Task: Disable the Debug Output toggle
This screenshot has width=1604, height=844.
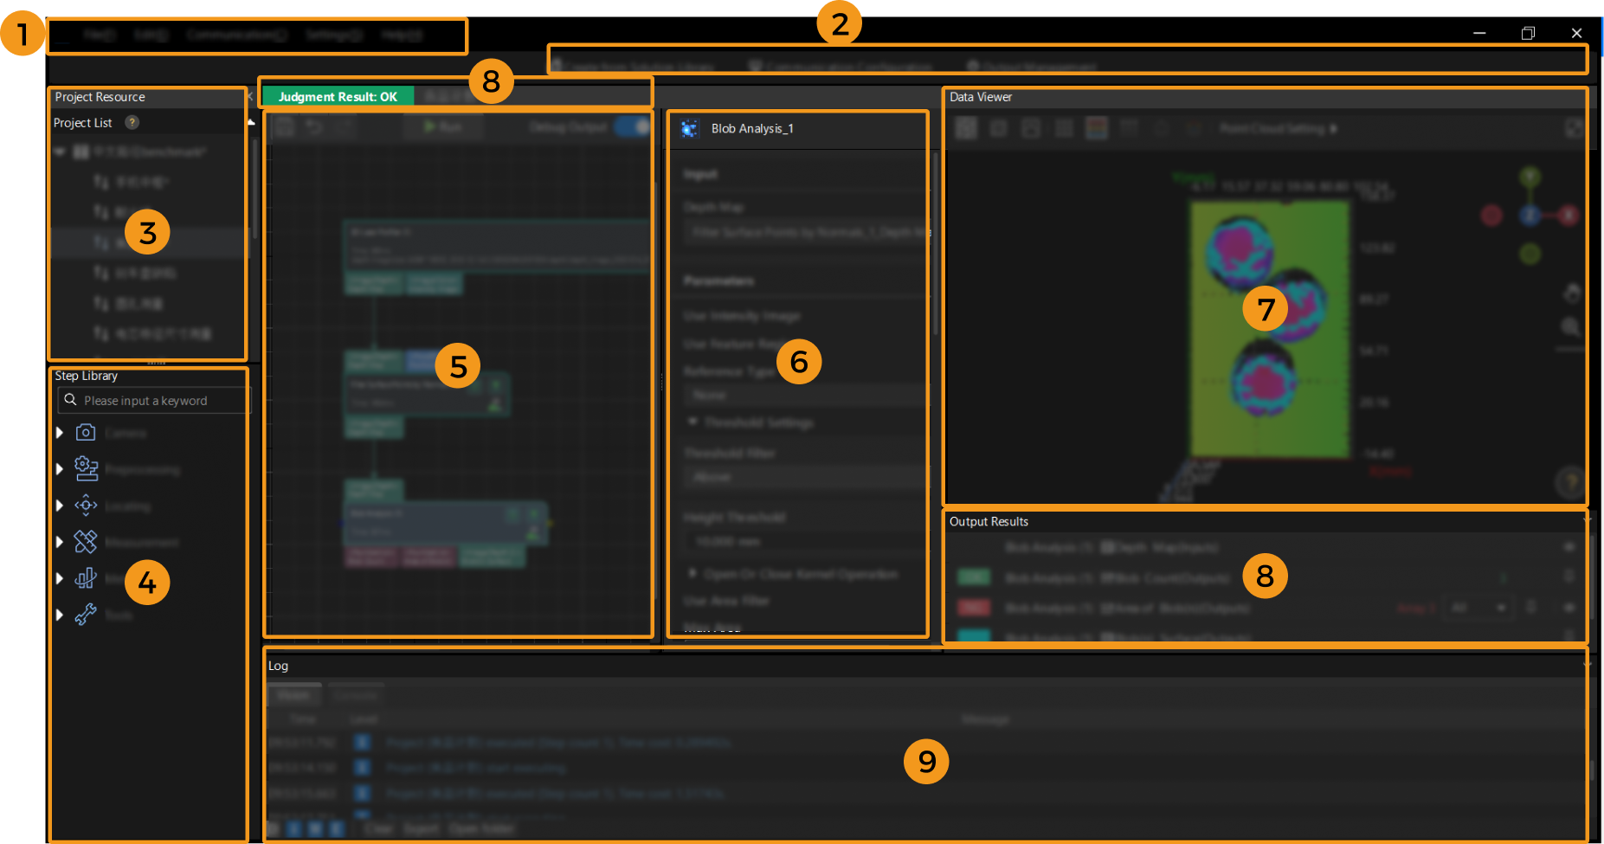Action: [x=630, y=126]
